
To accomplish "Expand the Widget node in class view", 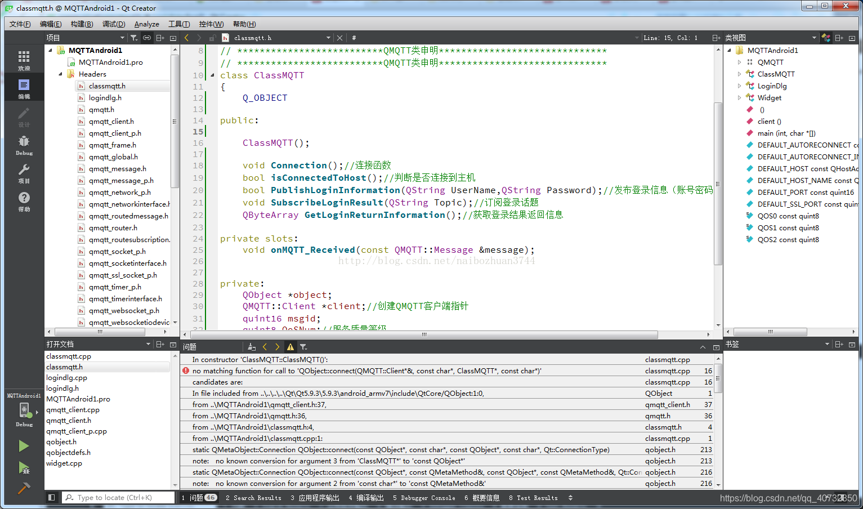I will point(739,97).
